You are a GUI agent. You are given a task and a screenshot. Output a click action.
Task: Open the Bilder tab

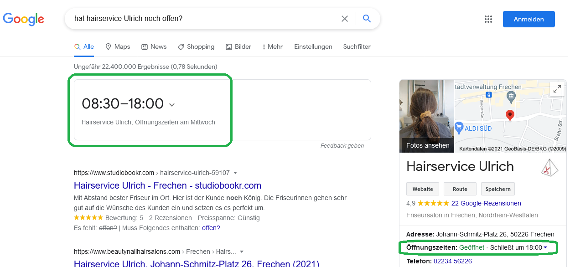click(x=238, y=46)
